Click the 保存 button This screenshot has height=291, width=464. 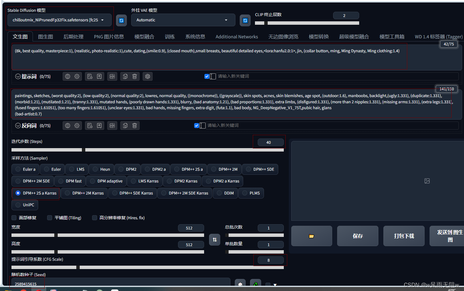pos(358,236)
